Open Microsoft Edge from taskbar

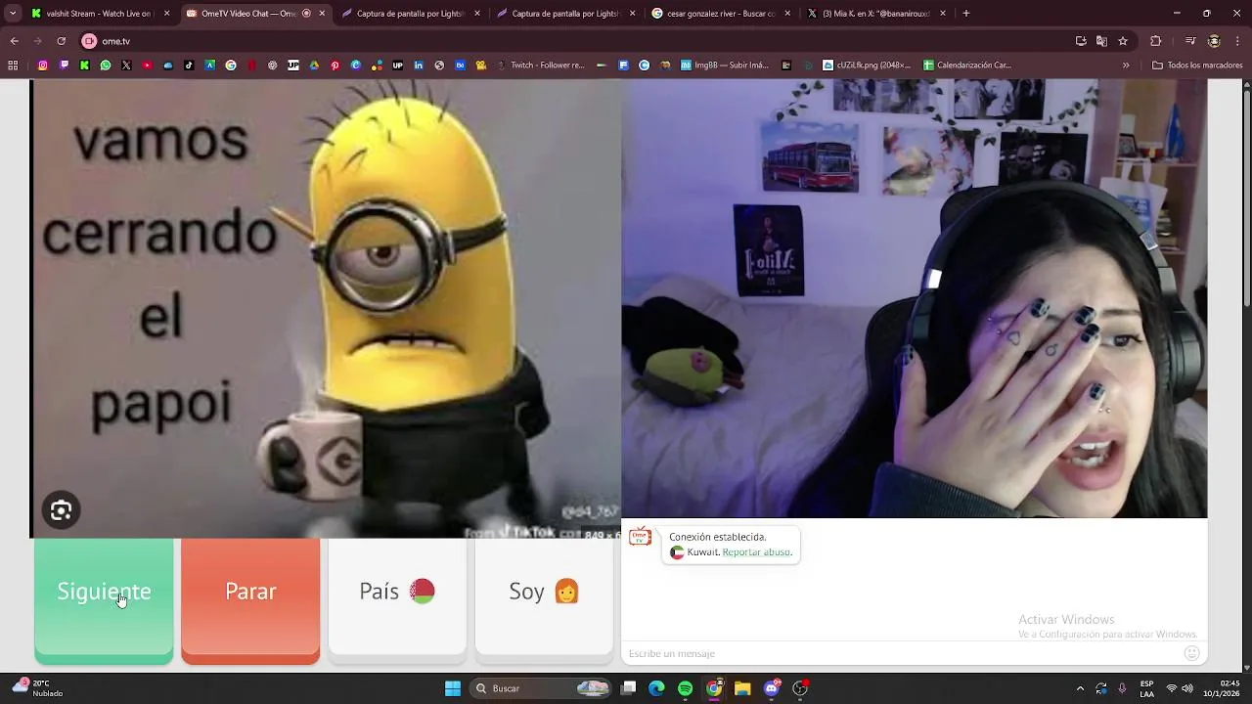656,688
